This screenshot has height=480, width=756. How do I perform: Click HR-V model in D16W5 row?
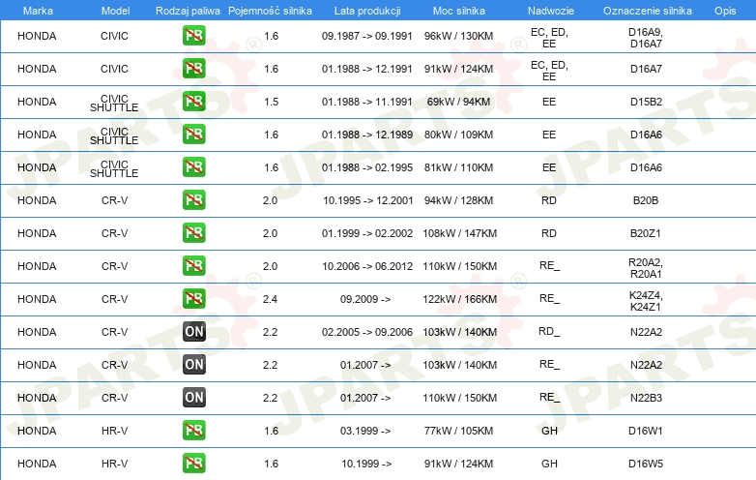click(x=114, y=464)
